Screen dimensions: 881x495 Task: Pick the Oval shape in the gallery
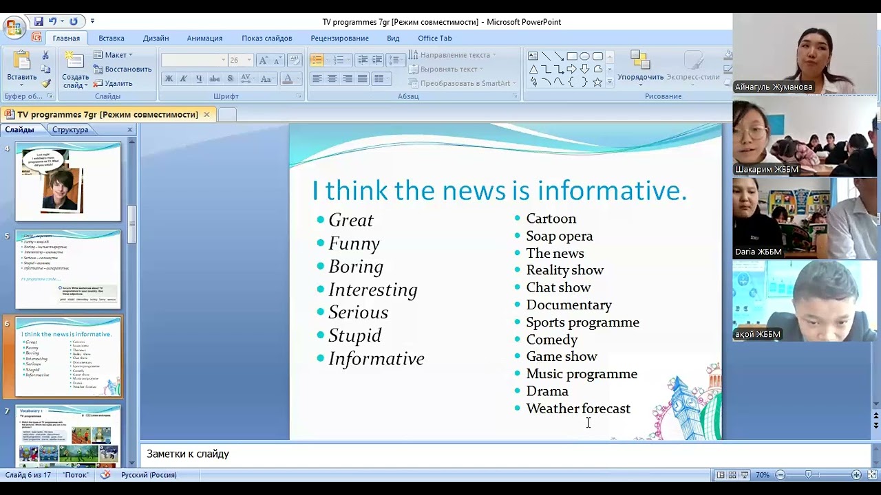point(584,56)
